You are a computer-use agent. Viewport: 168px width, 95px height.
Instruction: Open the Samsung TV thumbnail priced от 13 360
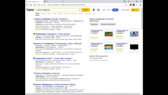(109, 34)
